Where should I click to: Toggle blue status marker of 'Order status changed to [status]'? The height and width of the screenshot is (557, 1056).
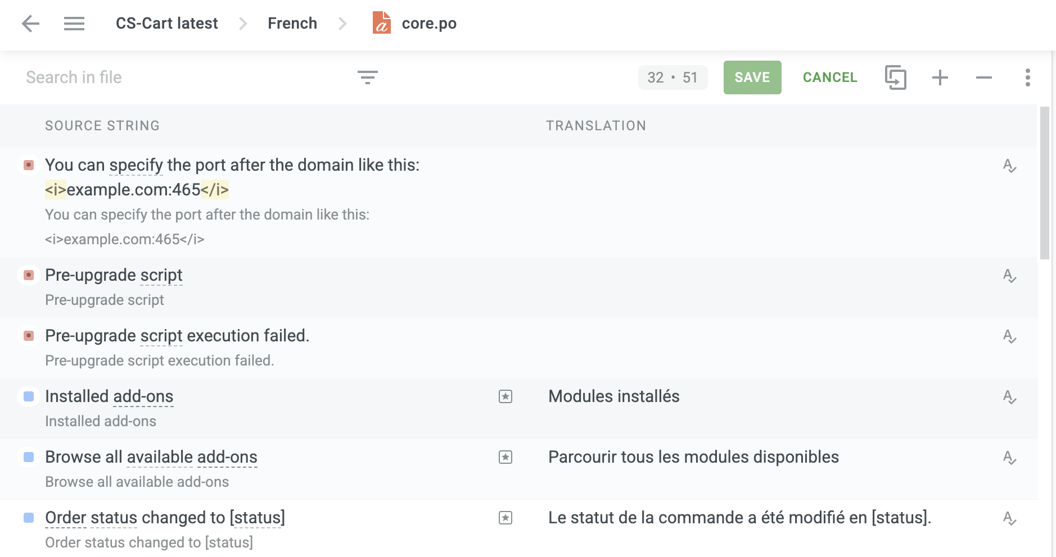(x=29, y=518)
